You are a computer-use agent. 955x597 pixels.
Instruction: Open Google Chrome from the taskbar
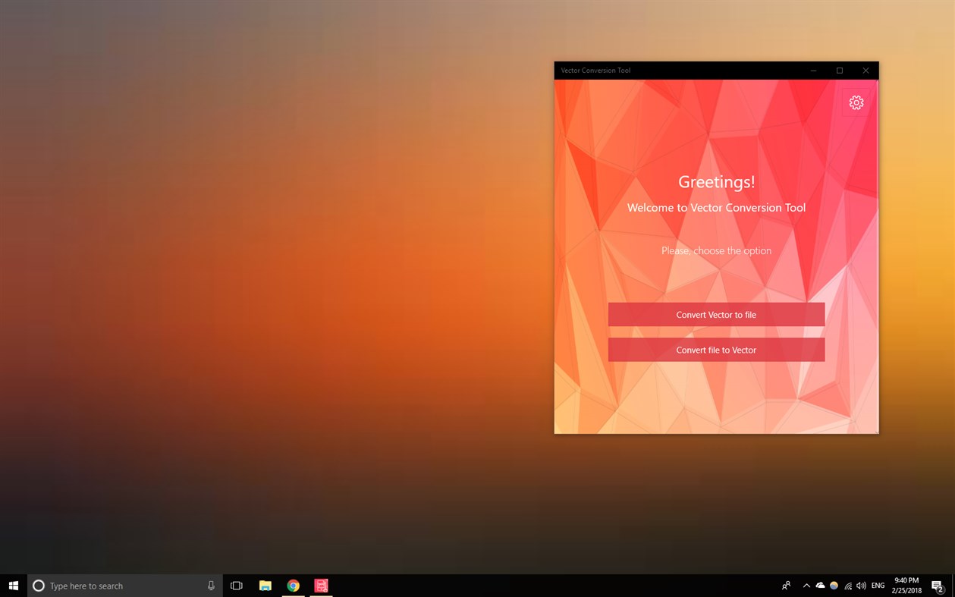(x=293, y=585)
